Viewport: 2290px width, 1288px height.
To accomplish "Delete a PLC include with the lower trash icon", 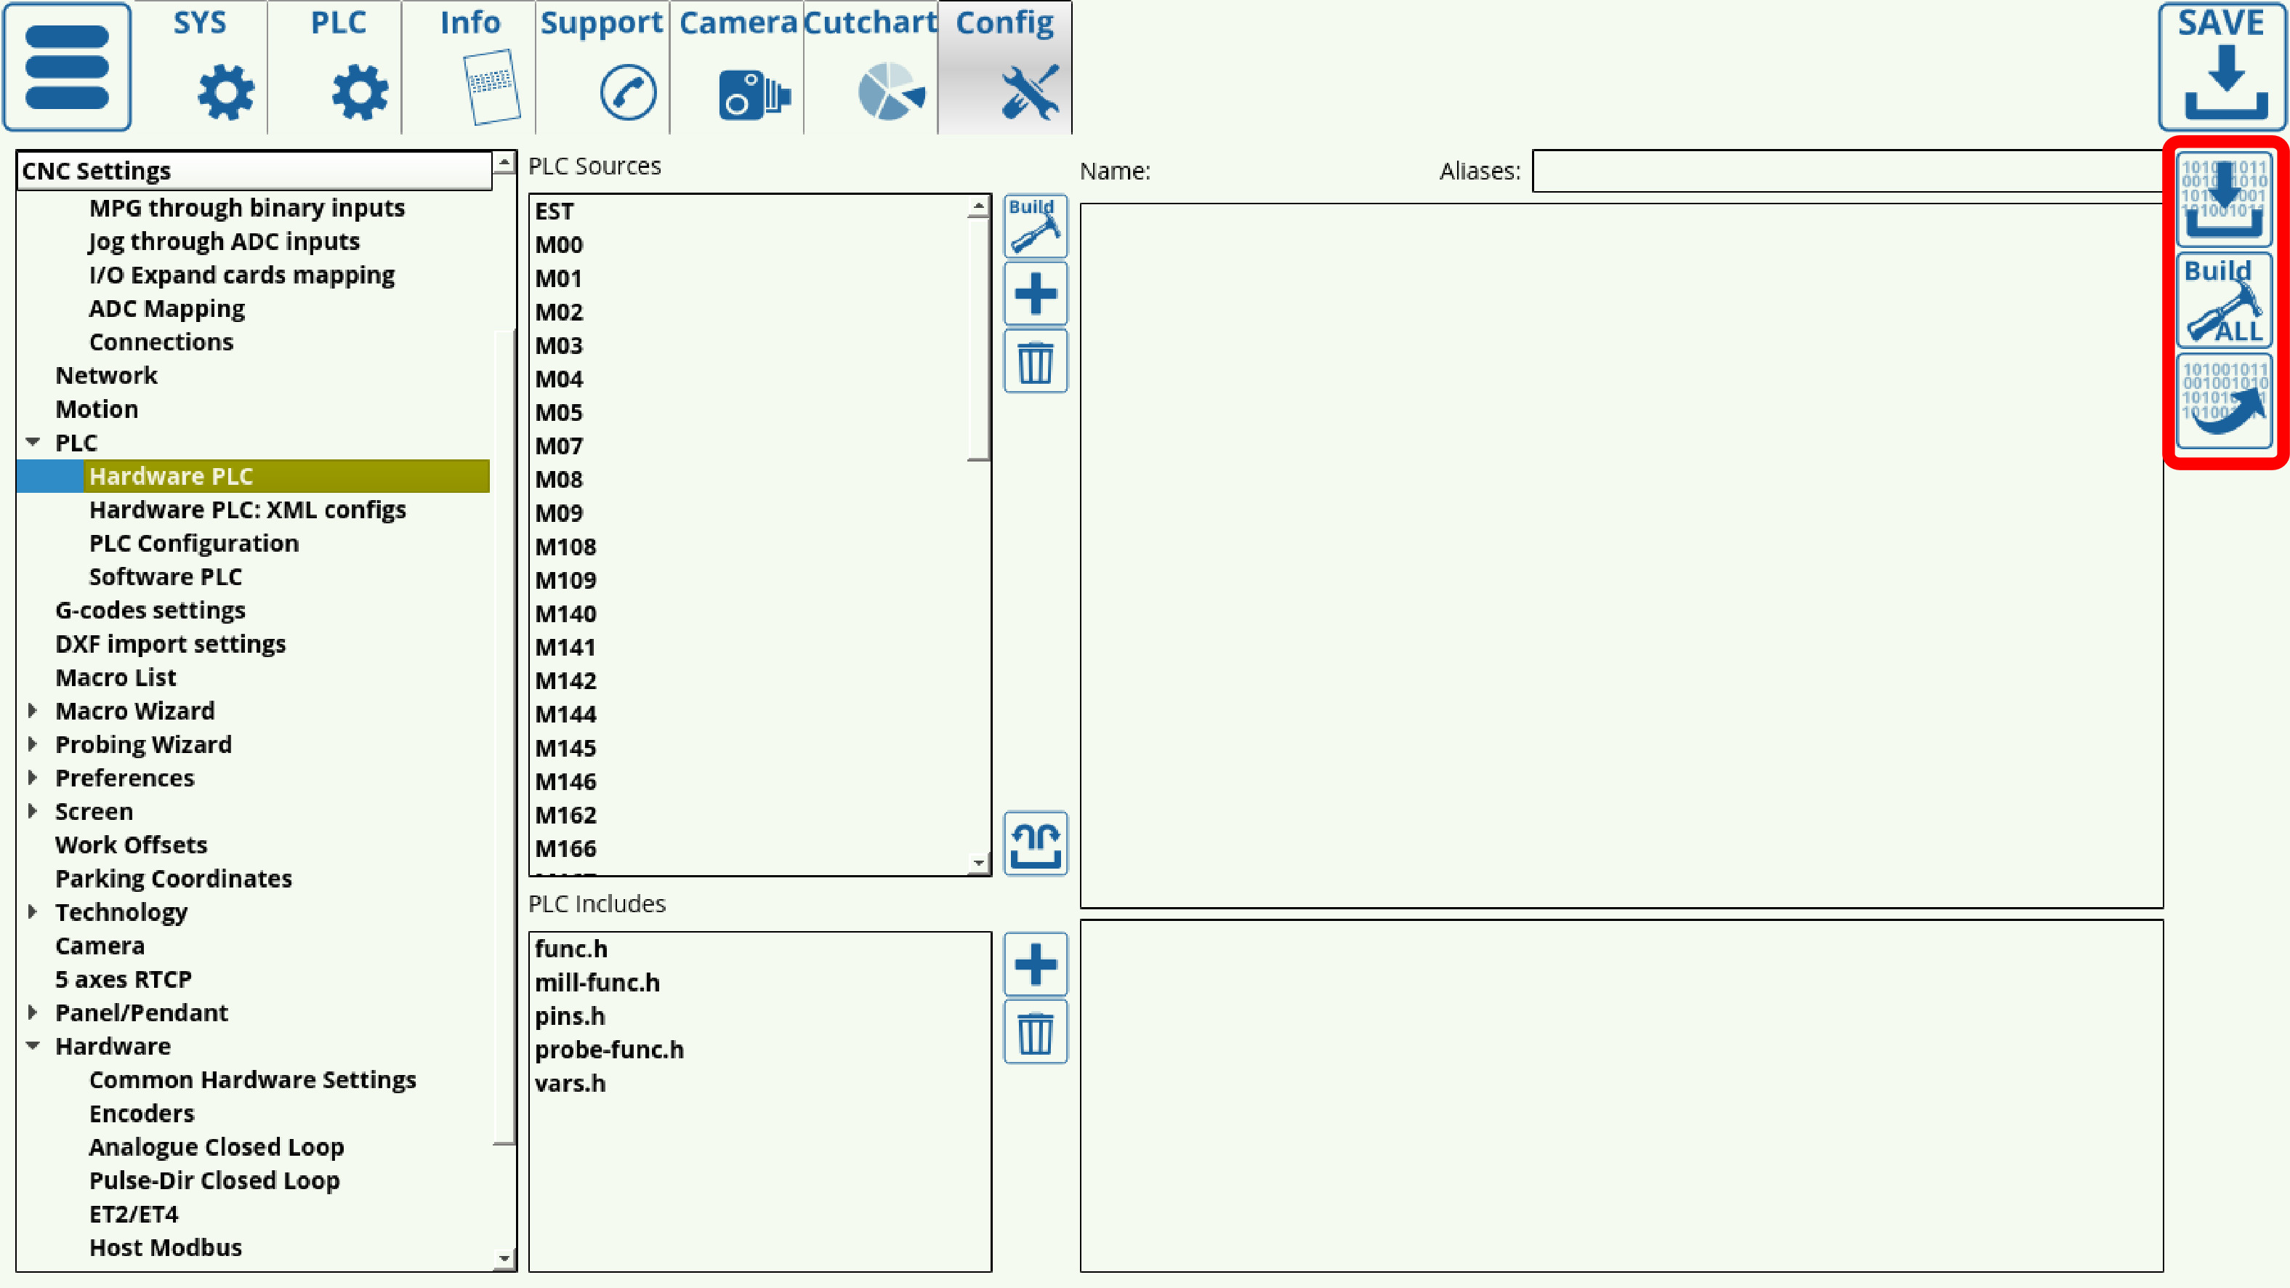I will (x=1035, y=1033).
